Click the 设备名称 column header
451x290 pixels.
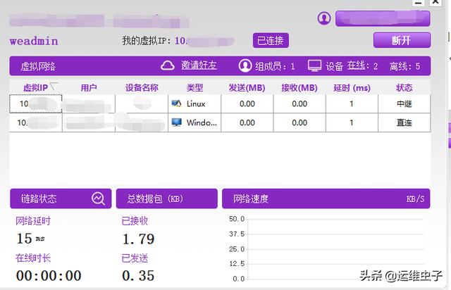tap(142, 88)
